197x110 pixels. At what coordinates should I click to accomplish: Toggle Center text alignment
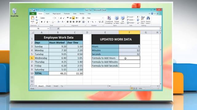tap(70, 22)
